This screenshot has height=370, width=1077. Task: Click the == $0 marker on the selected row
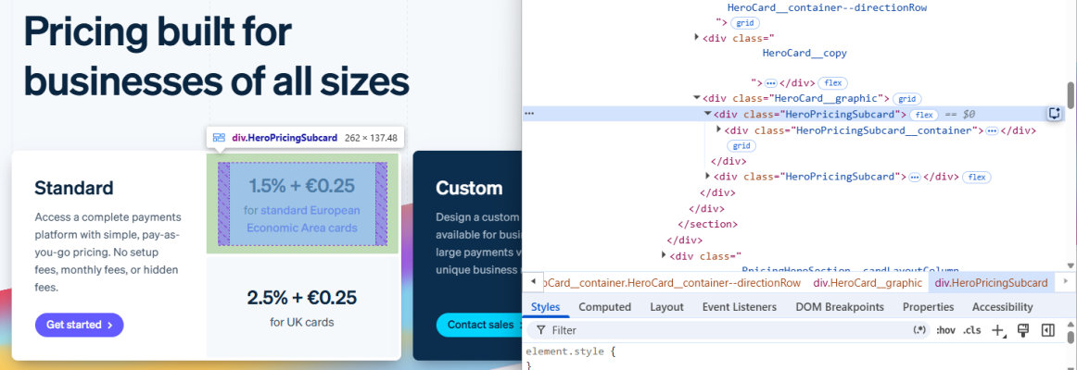pyautogui.click(x=959, y=115)
